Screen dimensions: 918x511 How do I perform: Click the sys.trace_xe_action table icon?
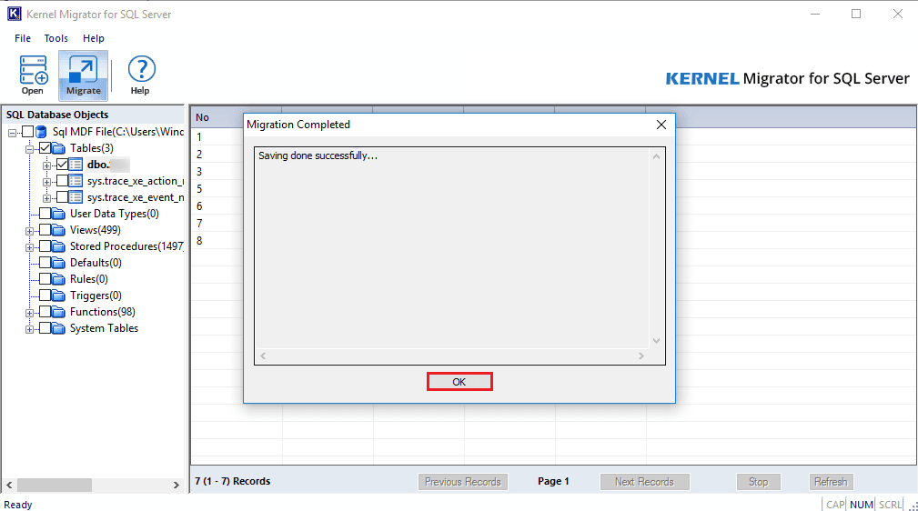coord(76,181)
